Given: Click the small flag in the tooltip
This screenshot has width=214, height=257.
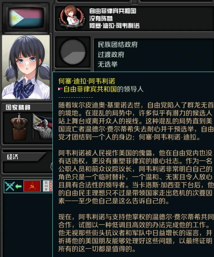Looking at the screenshot, I should (60, 89).
